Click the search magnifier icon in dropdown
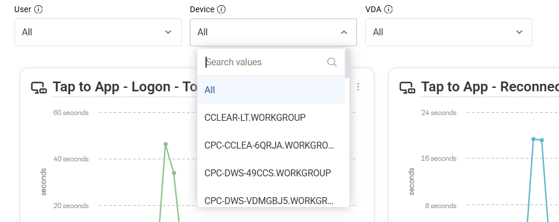Screen dimensions: 559x222 (x=332, y=62)
